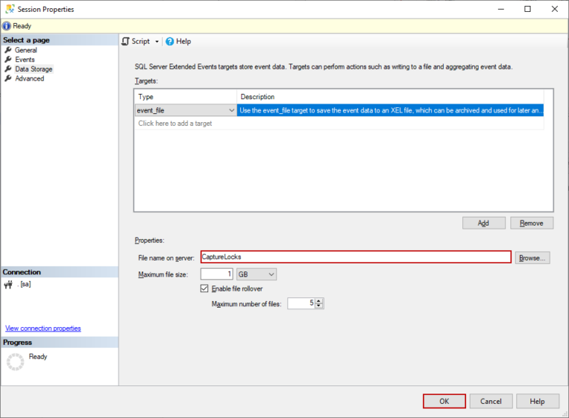Select the Data Storage page
569x418 pixels.
coord(34,69)
